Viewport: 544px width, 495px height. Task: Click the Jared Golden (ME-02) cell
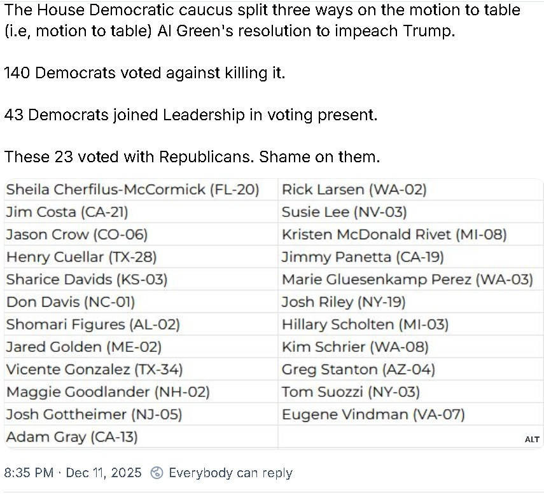(x=84, y=347)
